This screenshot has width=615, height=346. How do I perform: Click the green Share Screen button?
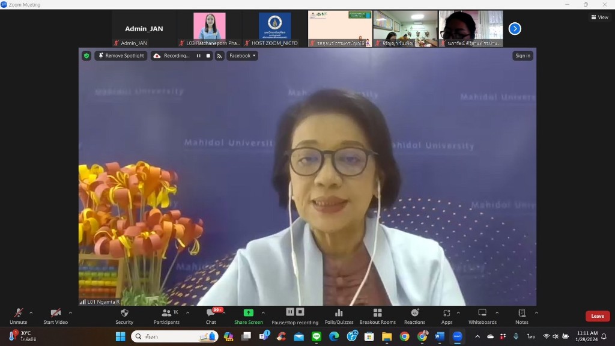(248, 316)
